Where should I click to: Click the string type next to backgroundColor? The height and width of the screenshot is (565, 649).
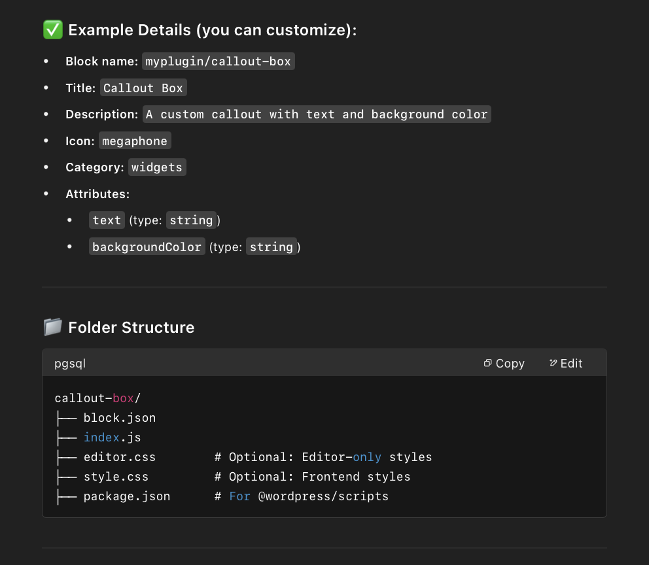[x=272, y=247]
